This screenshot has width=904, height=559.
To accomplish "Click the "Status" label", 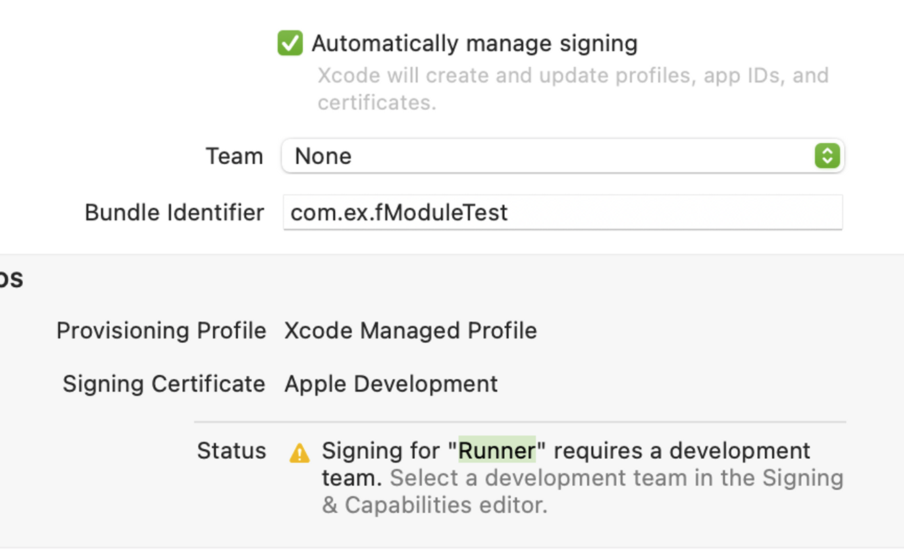I will (x=231, y=451).
